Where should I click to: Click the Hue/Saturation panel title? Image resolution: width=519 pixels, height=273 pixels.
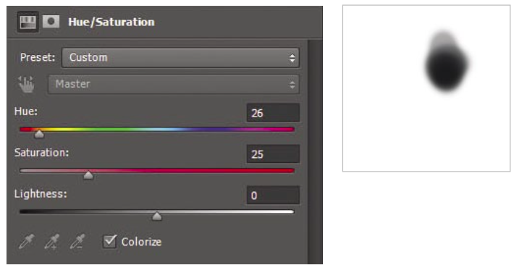pos(111,22)
